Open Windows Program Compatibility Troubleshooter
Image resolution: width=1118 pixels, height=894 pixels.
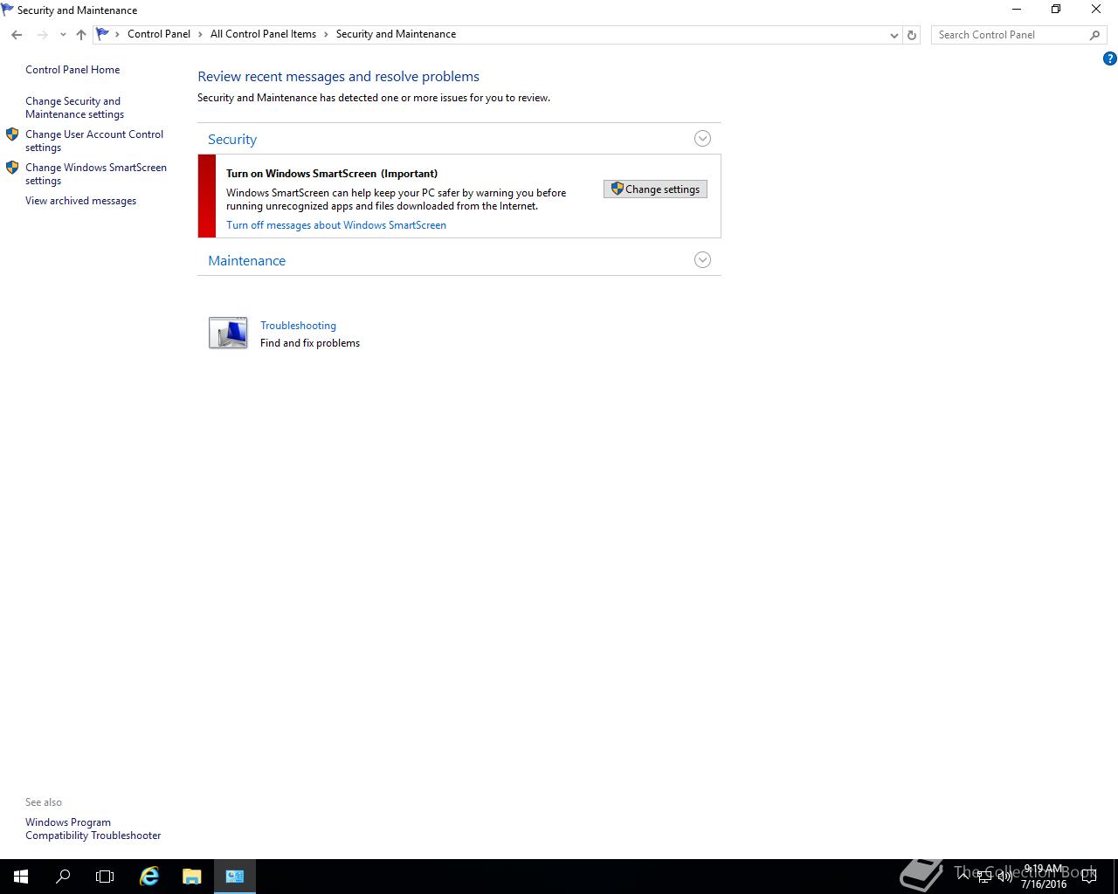point(93,829)
